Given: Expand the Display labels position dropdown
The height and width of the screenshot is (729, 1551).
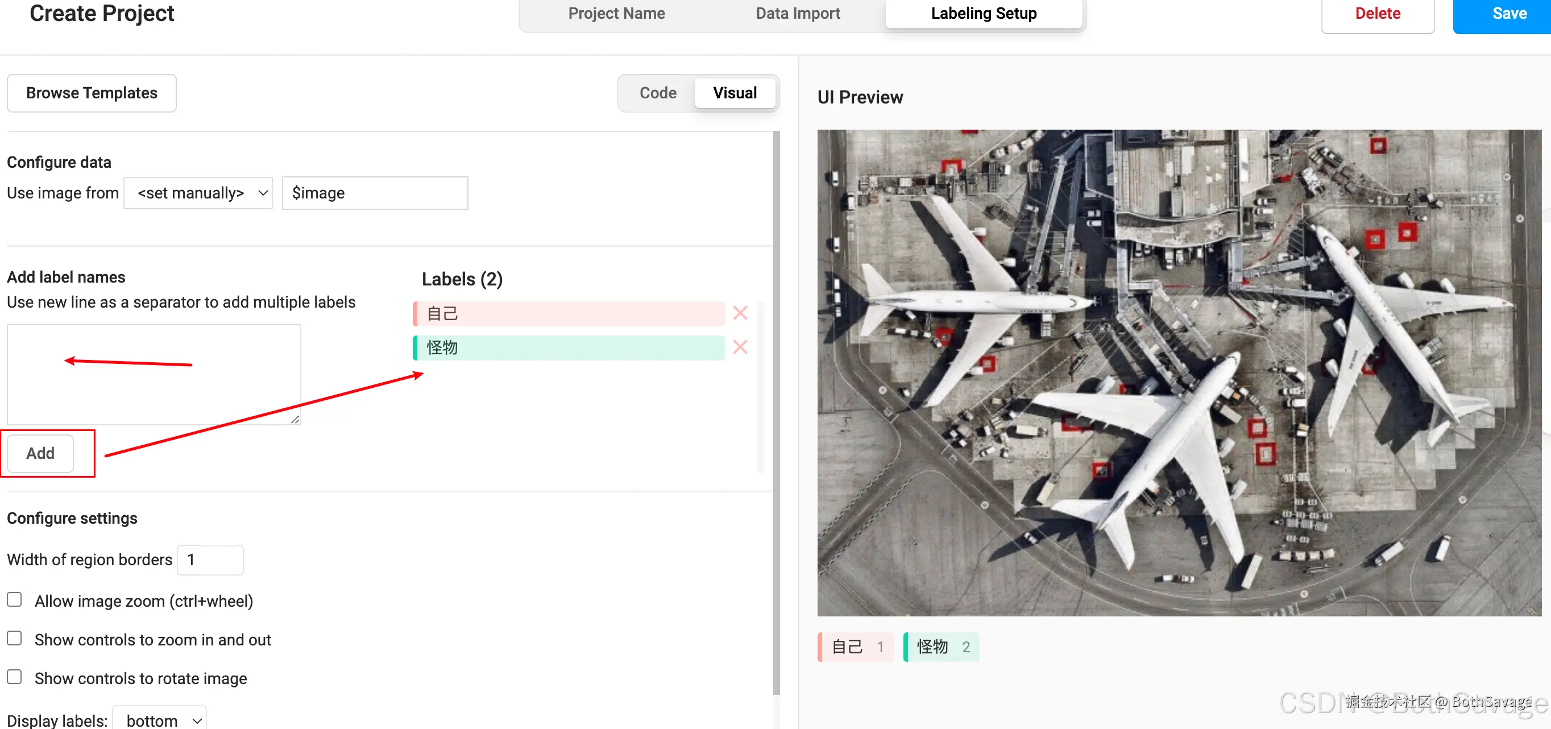Looking at the screenshot, I should coord(160,719).
